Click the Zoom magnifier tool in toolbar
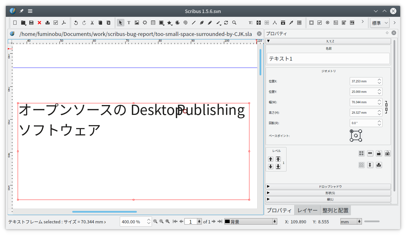Image resolution: width=406 pixels, height=235 pixels. (234, 23)
